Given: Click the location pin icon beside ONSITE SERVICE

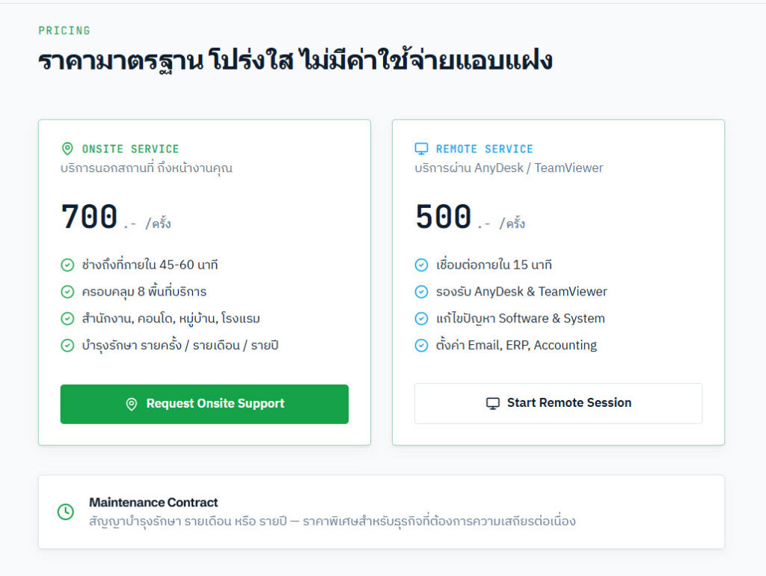Looking at the screenshot, I should 67,149.
